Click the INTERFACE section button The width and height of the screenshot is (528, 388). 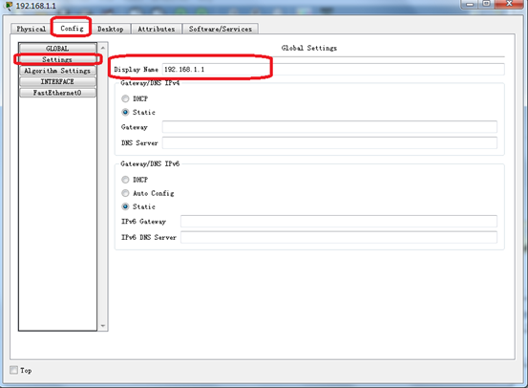click(57, 81)
